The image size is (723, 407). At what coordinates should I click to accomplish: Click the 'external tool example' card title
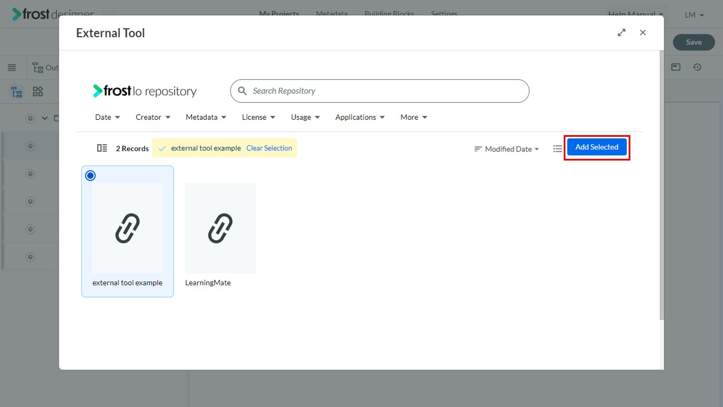click(128, 283)
